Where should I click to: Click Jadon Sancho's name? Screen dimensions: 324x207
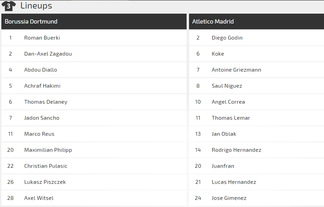click(42, 118)
